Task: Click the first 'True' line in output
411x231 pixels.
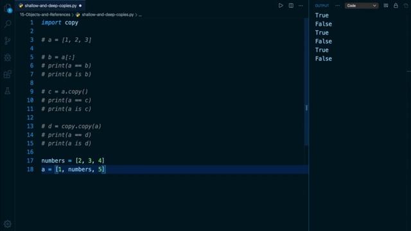Action: (322, 15)
